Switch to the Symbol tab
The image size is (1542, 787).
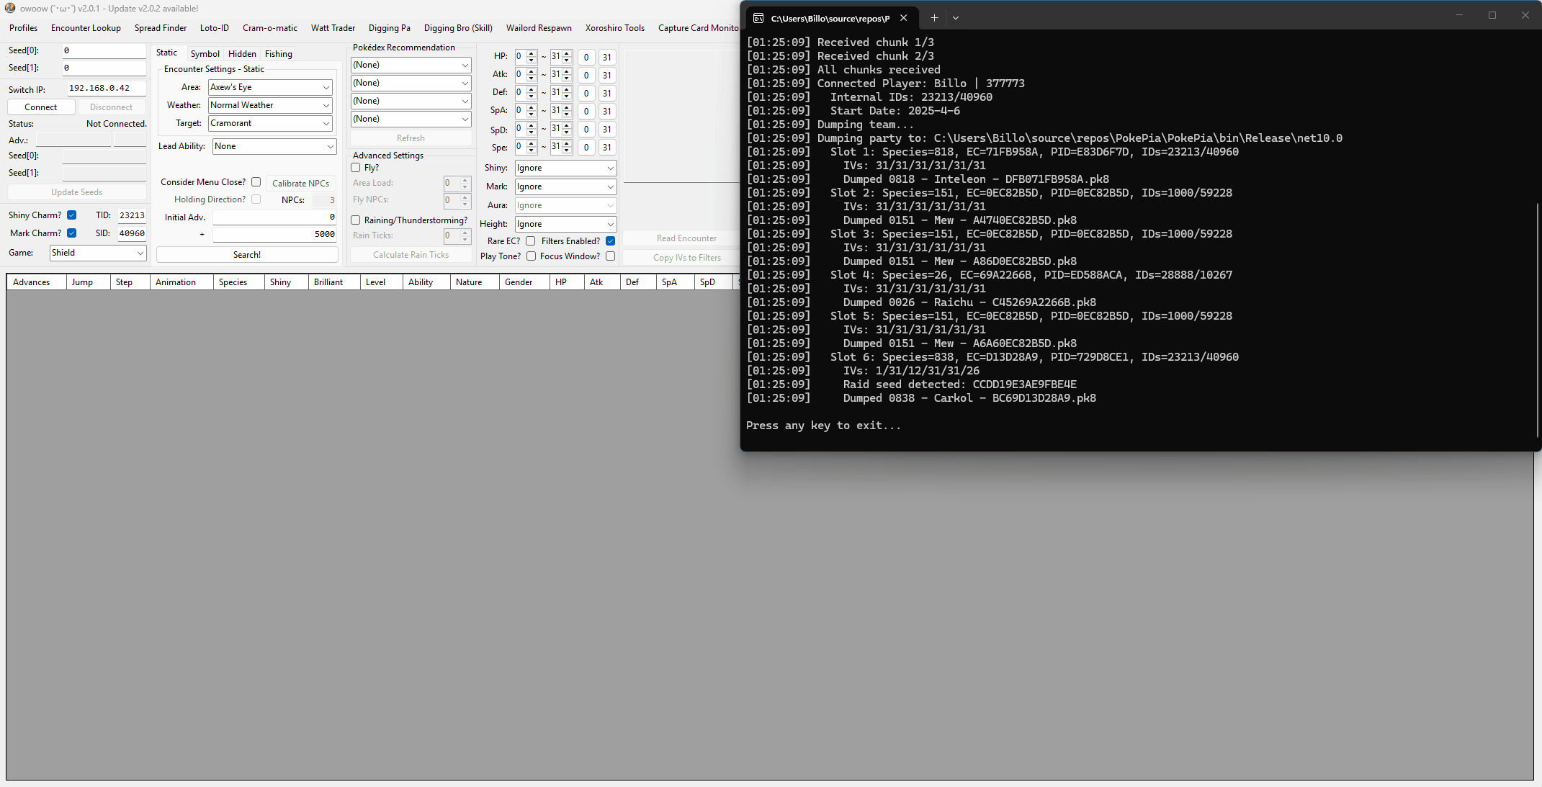click(x=205, y=54)
